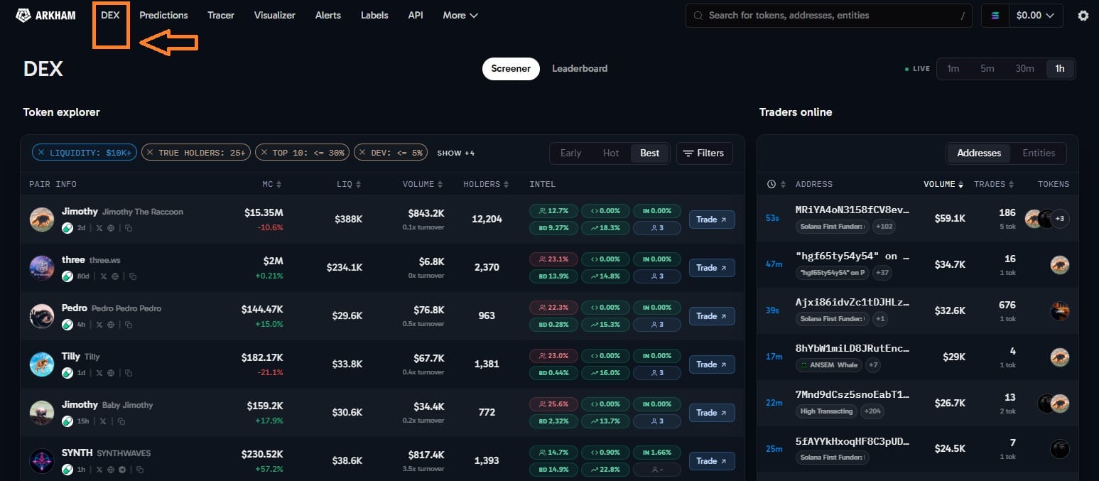Select the 5m timeframe
This screenshot has height=481, width=1099.
pos(987,68)
